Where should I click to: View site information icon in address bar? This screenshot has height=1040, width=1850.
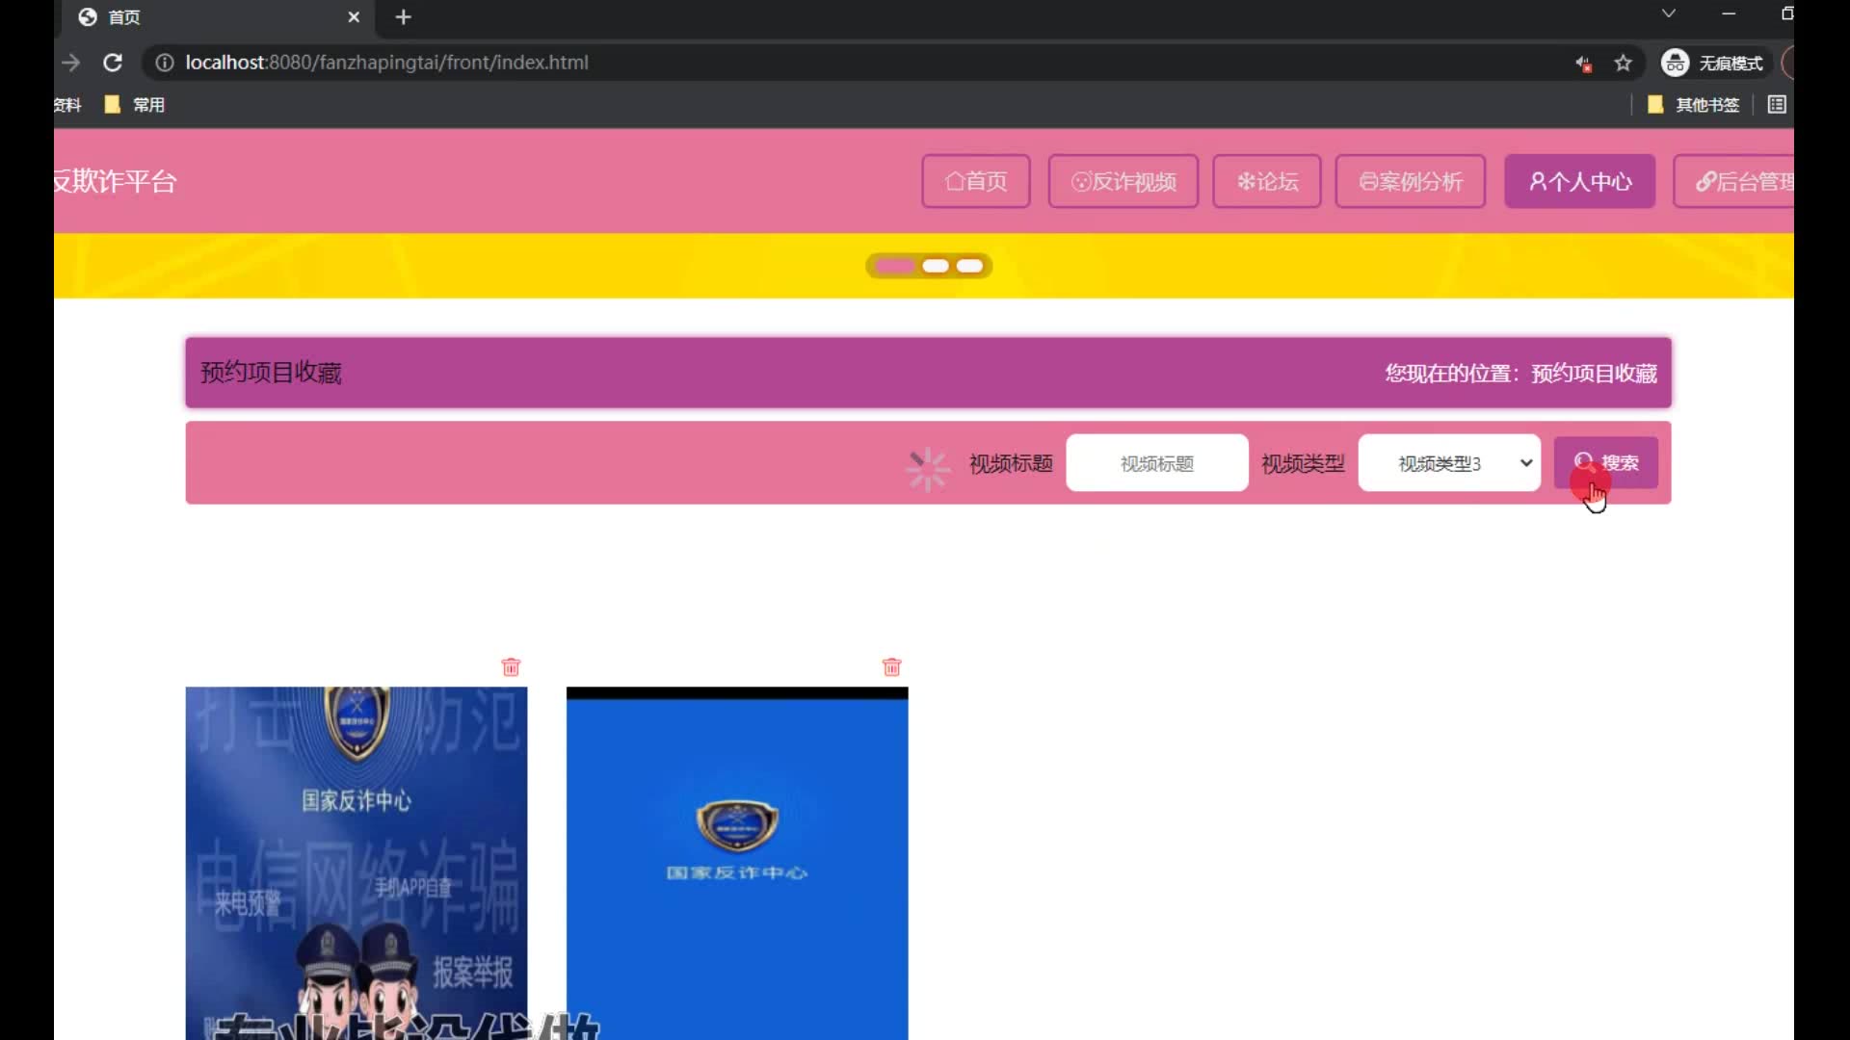(x=165, y=63)
